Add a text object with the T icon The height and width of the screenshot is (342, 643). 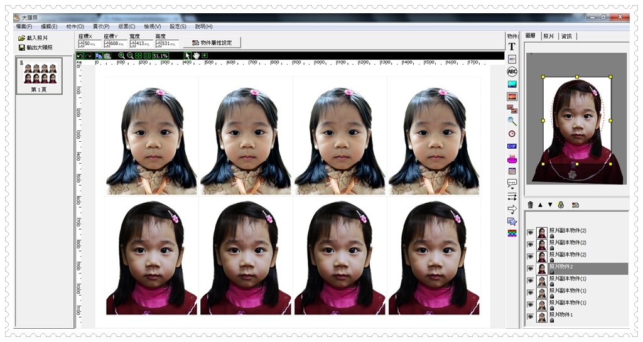512,46
